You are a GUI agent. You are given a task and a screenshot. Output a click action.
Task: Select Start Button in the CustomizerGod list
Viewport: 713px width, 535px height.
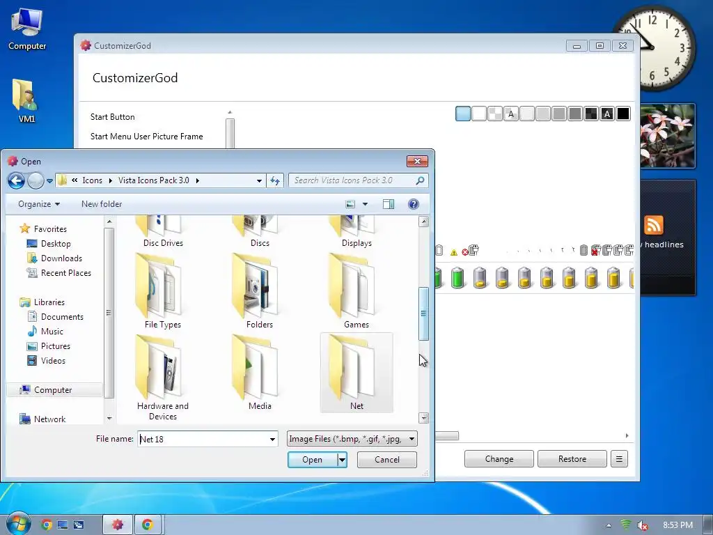click(112, 117)
